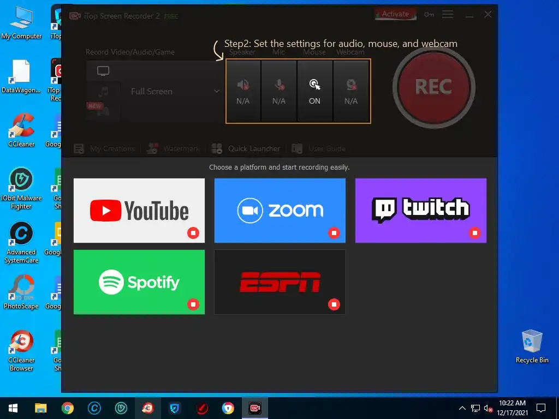This screenshot has height=419, width=559.
Task: Open PhotoScape desktop shortcut
Action: click(x=21, y=292)
